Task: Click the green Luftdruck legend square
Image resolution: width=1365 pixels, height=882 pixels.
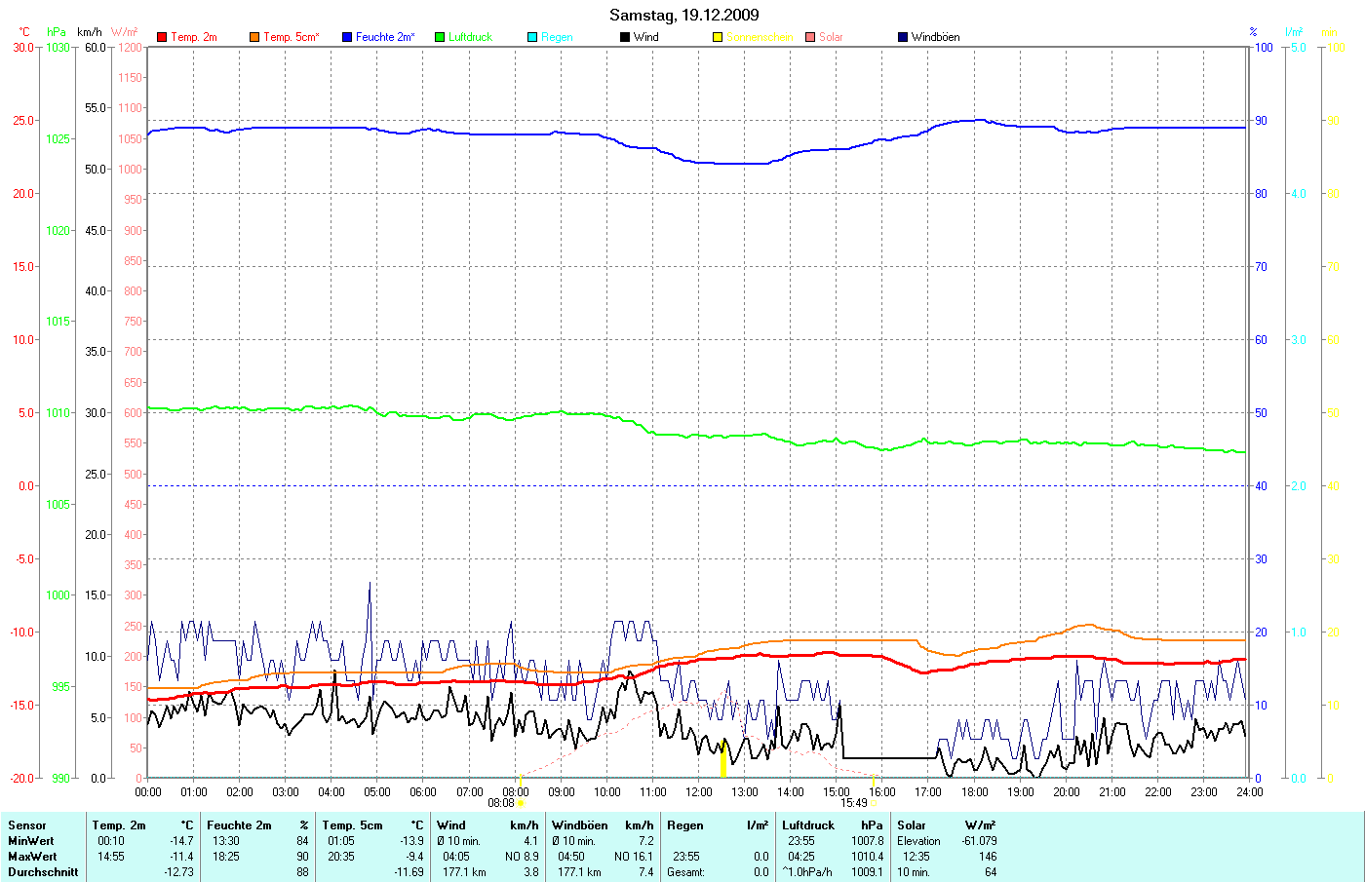Action: pyautogui.click(x=440, y=37)
